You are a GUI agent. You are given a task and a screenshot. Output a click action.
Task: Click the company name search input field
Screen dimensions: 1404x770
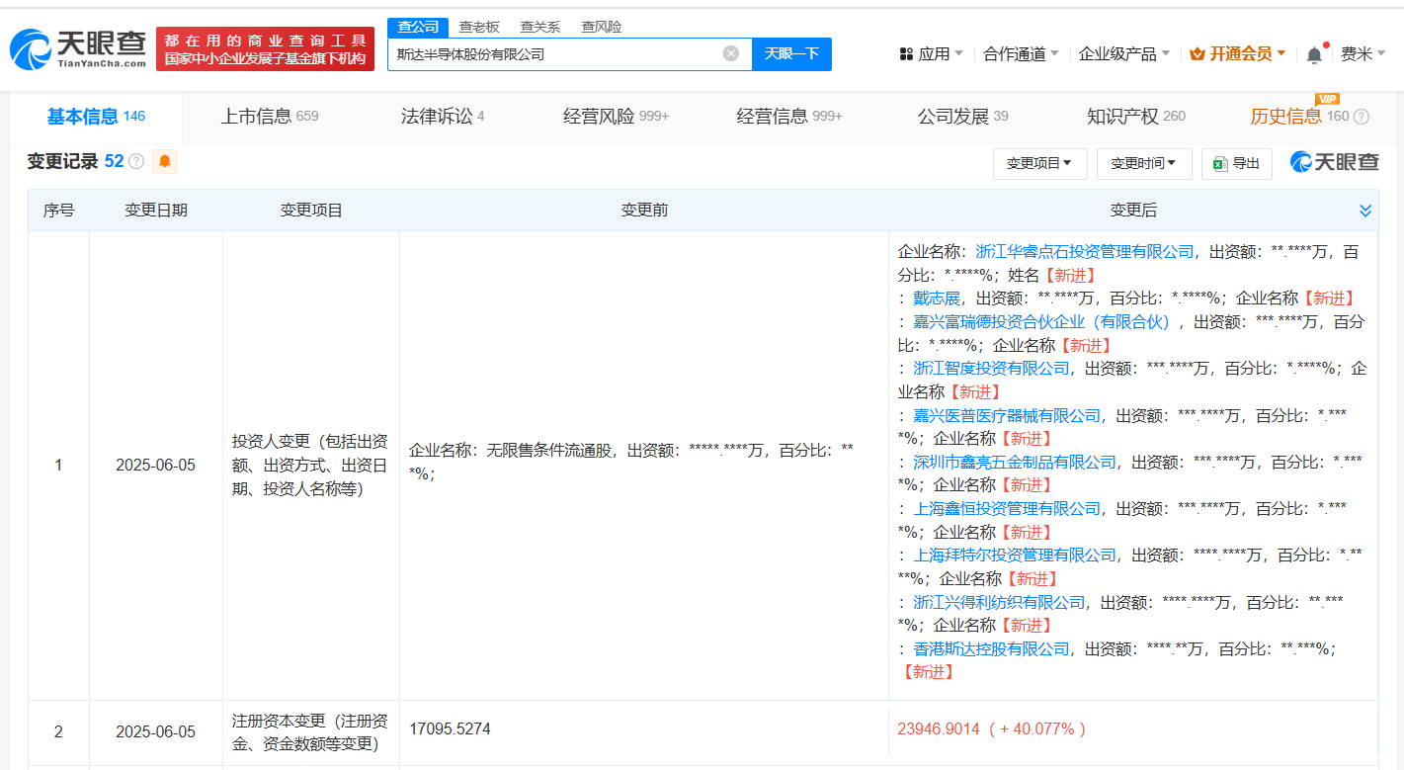[553, 54]
